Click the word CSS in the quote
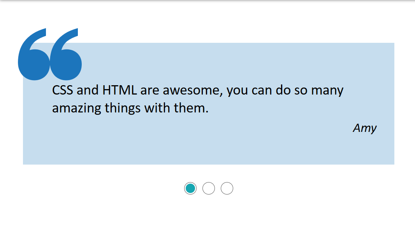 pyautogui.click(x=62, y=90)
